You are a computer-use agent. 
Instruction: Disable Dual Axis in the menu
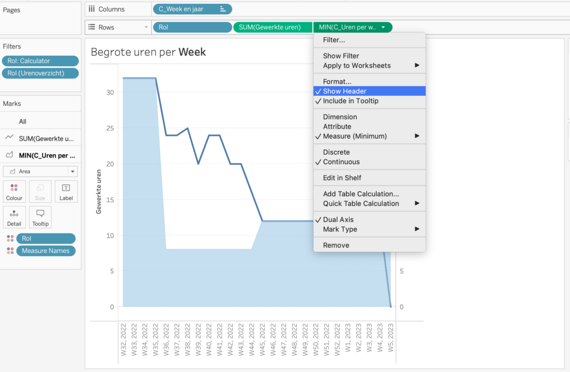(x=338, y=219)
